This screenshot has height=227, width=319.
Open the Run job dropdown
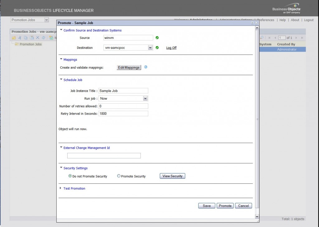145,98
